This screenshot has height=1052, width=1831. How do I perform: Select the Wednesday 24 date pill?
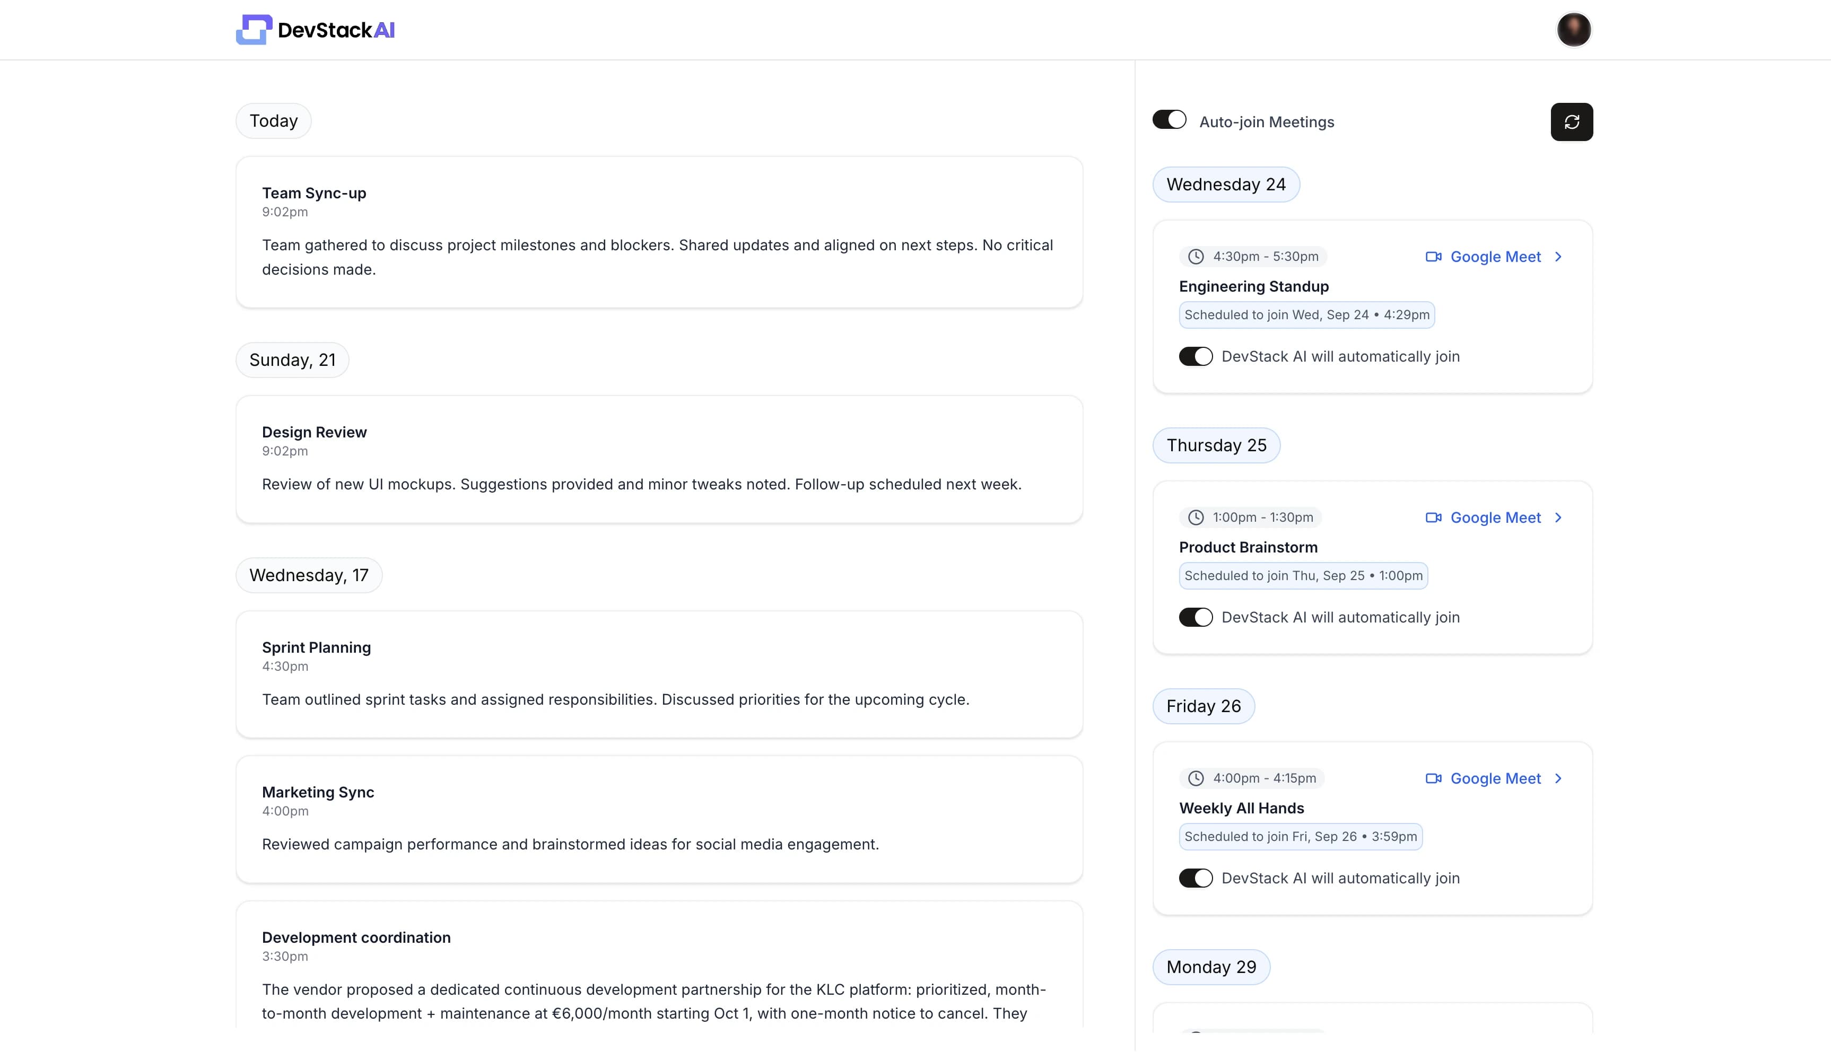click(1225, 184)
